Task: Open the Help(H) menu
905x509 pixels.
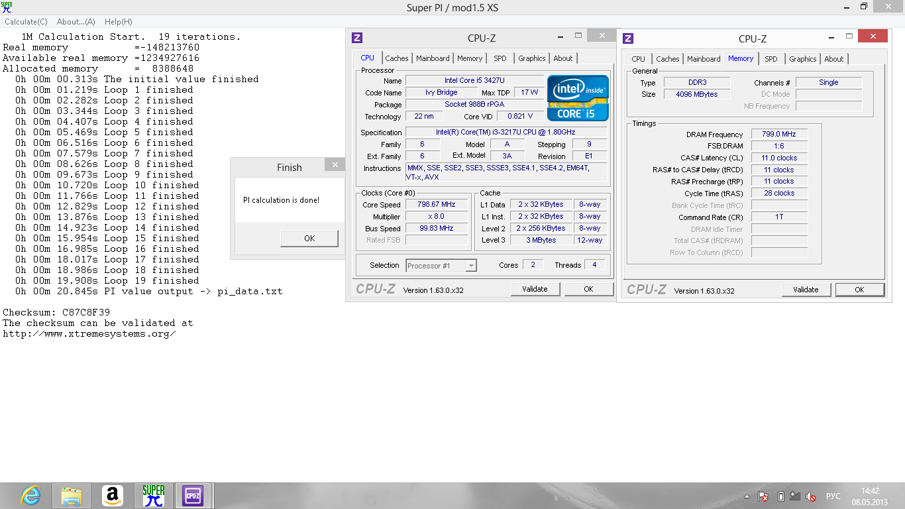Action: (x=119, y=22)
